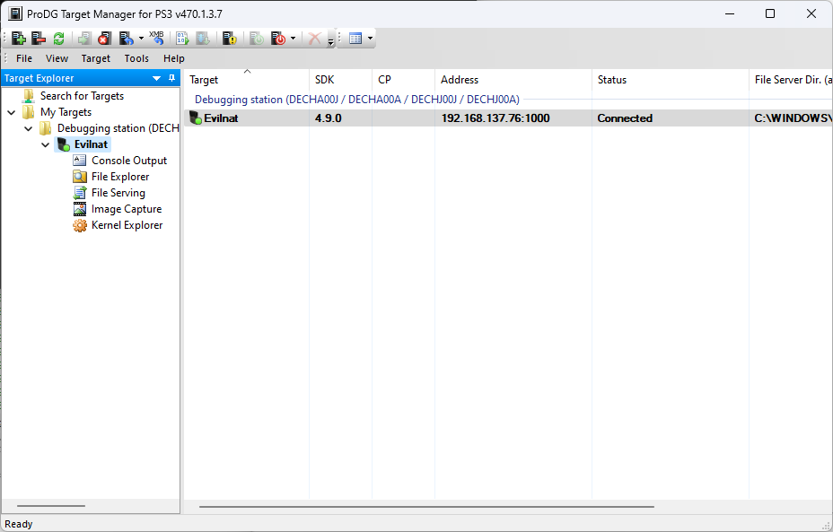Screen dimensions: 833x532
Task: Click the Ready status bar text
Action: tap(19, 524)
